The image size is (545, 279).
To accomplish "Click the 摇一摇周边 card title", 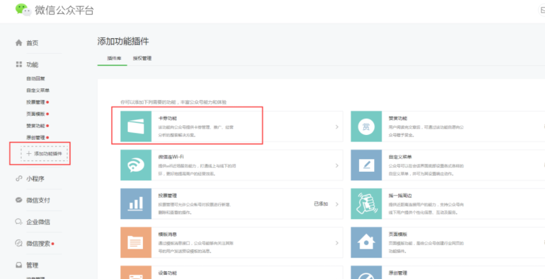I will [400, 195].
